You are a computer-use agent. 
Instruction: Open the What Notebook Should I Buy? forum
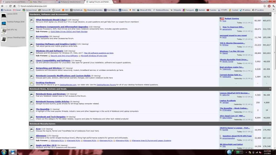(x=51, y=20)
